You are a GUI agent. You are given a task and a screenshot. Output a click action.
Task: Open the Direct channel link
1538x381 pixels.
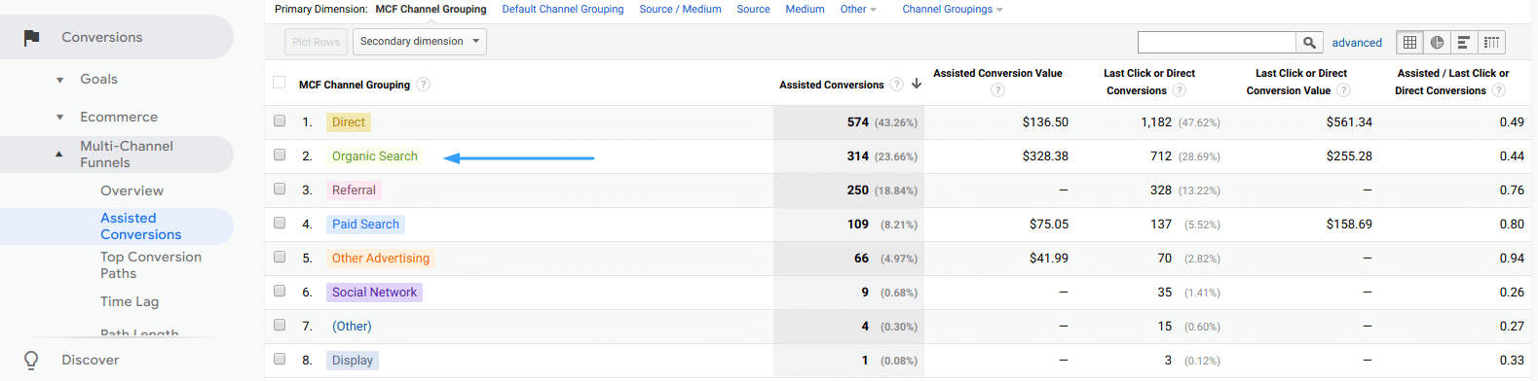coord(349,122)
